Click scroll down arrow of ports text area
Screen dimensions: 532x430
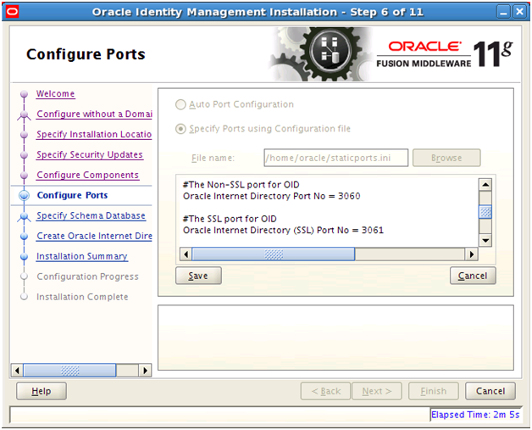click(x=485, y=241)
